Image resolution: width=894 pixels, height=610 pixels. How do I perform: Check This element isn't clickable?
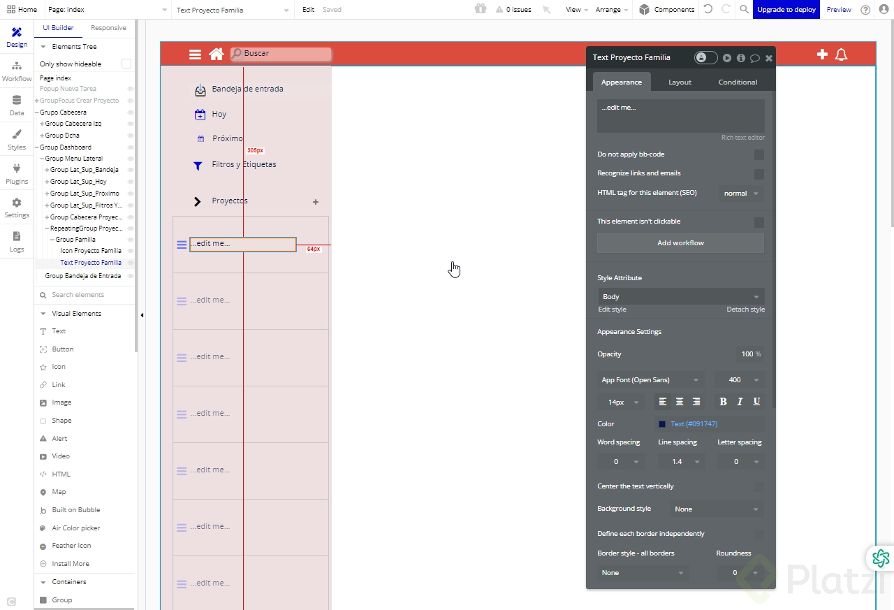pyautogui.click(x=759, y=222)
